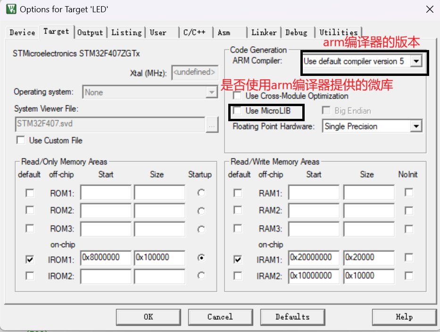
Task: Click the IRAM1 Size input field
Action: coord(368,258)
